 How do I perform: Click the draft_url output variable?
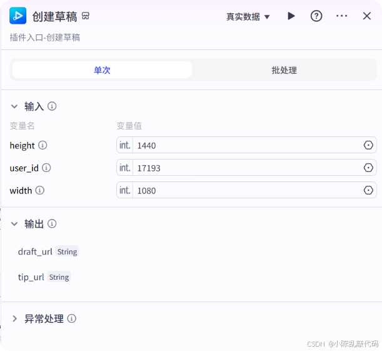pyautogui.click(x=35, y=252)
